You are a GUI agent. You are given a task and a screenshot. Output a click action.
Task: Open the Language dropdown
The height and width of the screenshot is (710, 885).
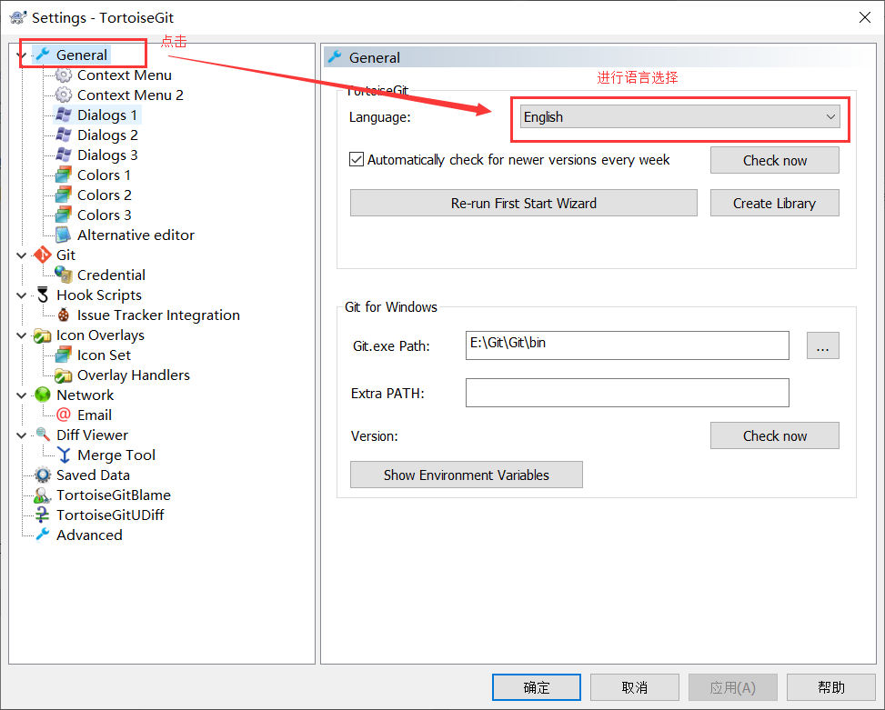[679, 116]
